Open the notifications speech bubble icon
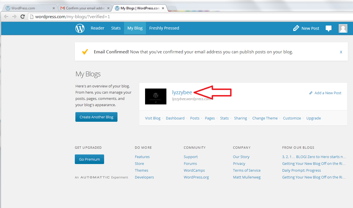The image size is (353, 208). pos(329,28)
